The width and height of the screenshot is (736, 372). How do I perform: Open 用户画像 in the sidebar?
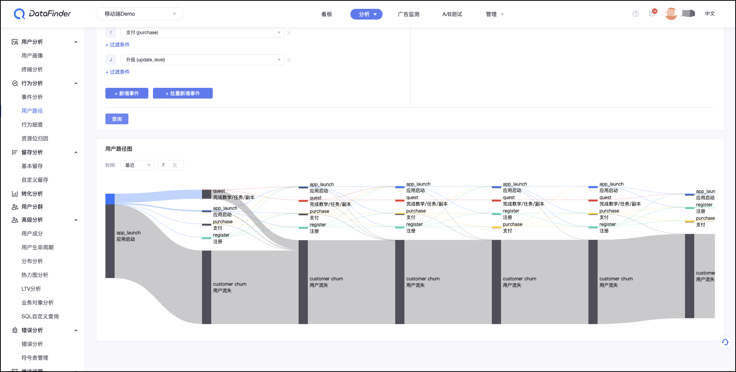click(32, 56)
